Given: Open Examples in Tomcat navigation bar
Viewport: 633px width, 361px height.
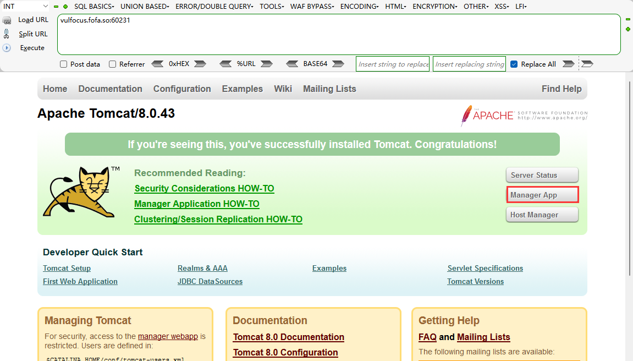Looking at the screenshot, I should 242,89.
